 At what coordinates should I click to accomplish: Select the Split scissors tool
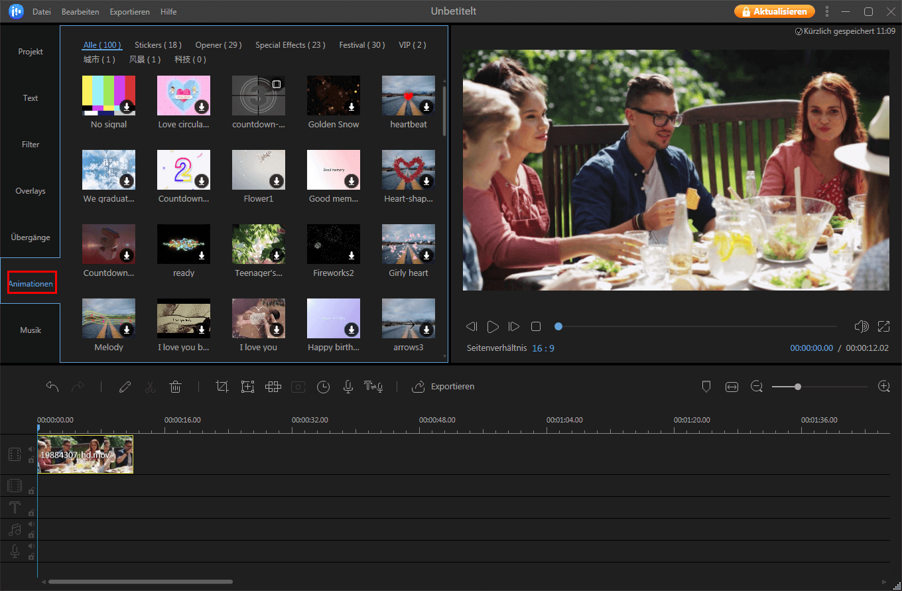point(151,386)
